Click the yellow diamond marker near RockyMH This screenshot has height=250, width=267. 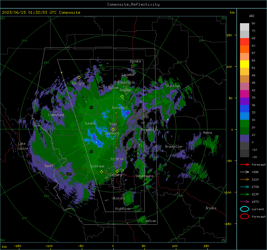79,78
